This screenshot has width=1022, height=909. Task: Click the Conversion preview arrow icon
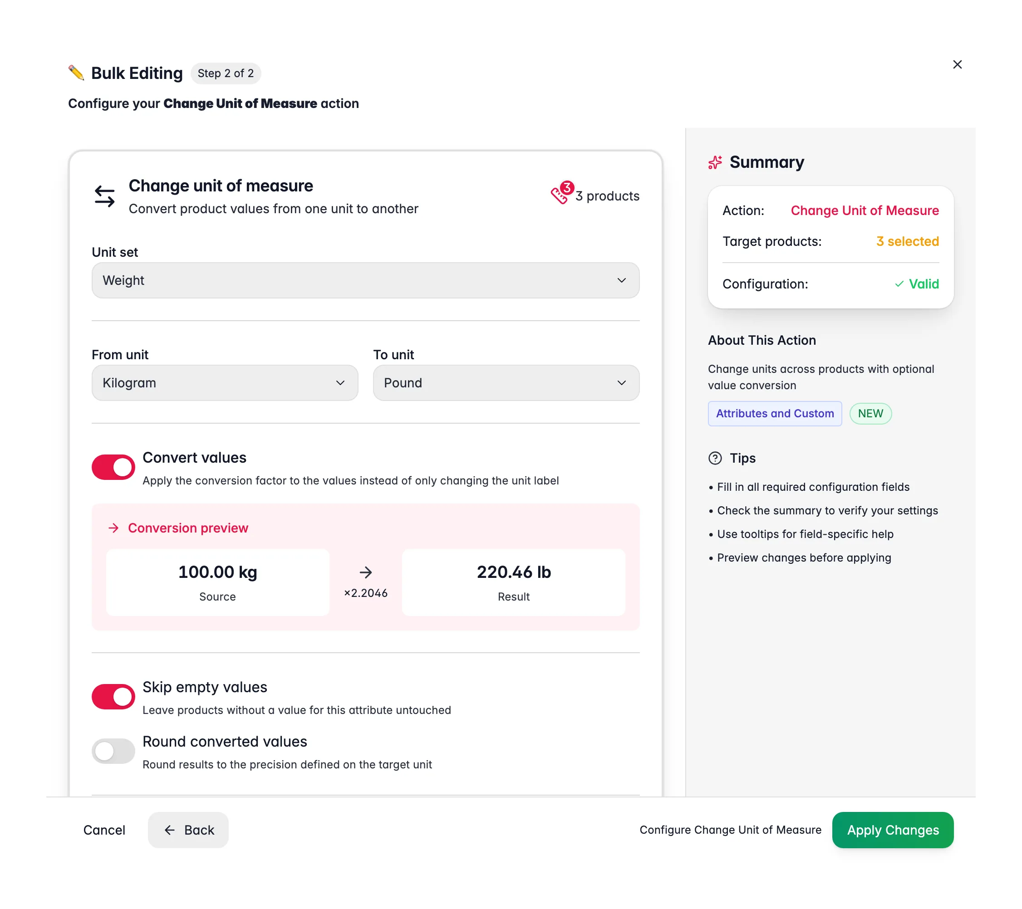[113, 528]
